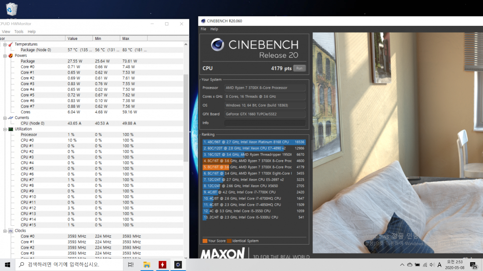Switch to Cinebench on the taskbar
This screenshot has height=271, width=483.
[x=178, y=264]
